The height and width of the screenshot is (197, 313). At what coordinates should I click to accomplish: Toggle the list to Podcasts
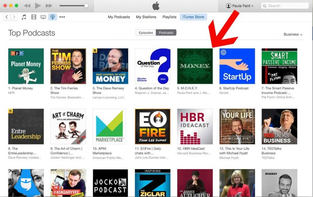[x=166, y=33]
